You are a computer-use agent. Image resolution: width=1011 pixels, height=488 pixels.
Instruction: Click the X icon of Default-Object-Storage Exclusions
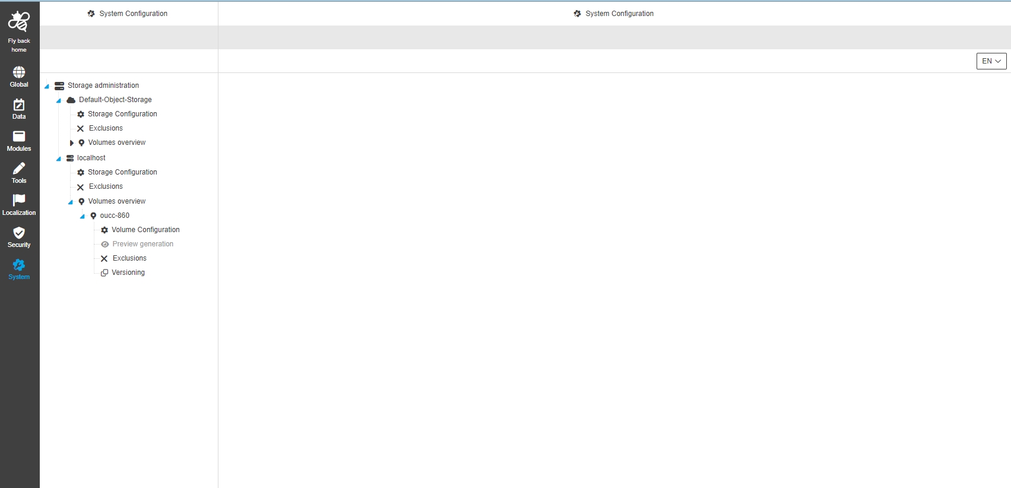81,128
